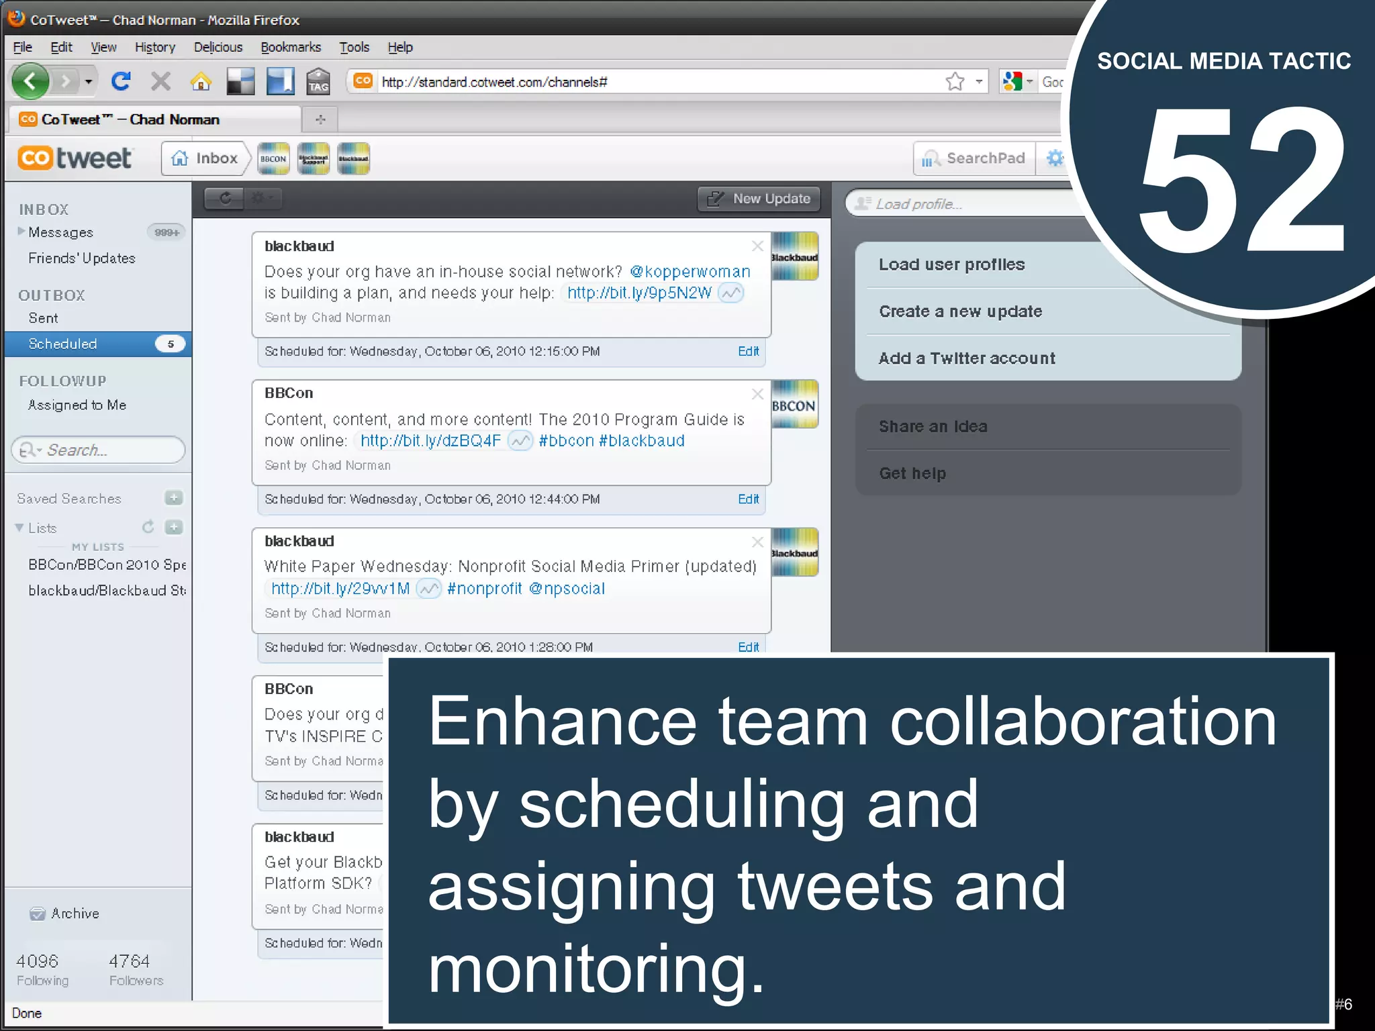Screen dimensions: 1375x1031
Task: Click the CoTweet site icon in address bar
Action: click(363, 81)
